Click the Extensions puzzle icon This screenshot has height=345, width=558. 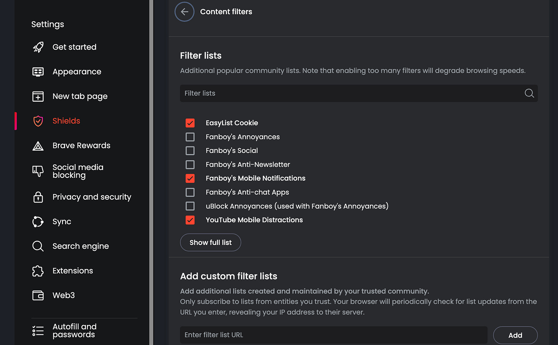pyautogui.click(x=38, y=271)
